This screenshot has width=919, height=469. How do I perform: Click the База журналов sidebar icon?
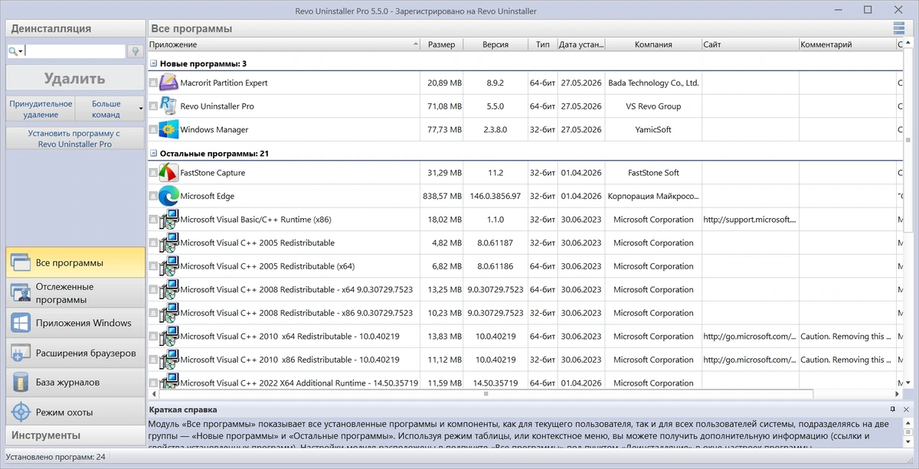(21, 383)
